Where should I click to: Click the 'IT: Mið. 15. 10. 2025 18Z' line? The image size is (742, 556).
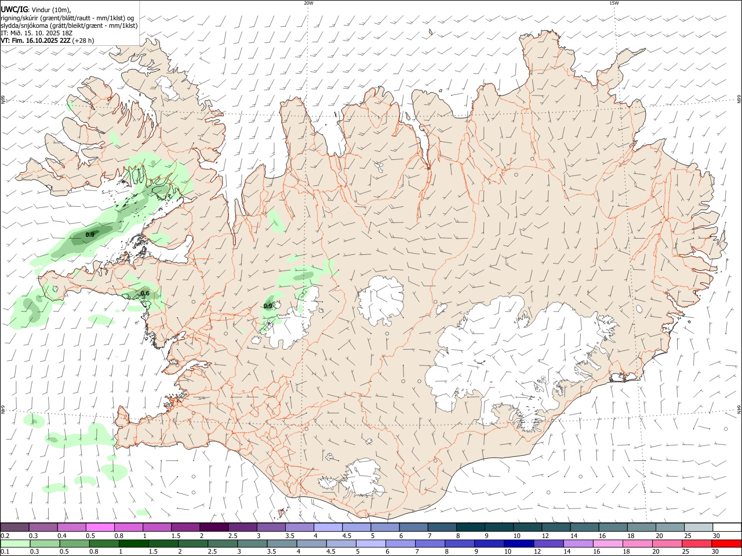tap(37, 33)
